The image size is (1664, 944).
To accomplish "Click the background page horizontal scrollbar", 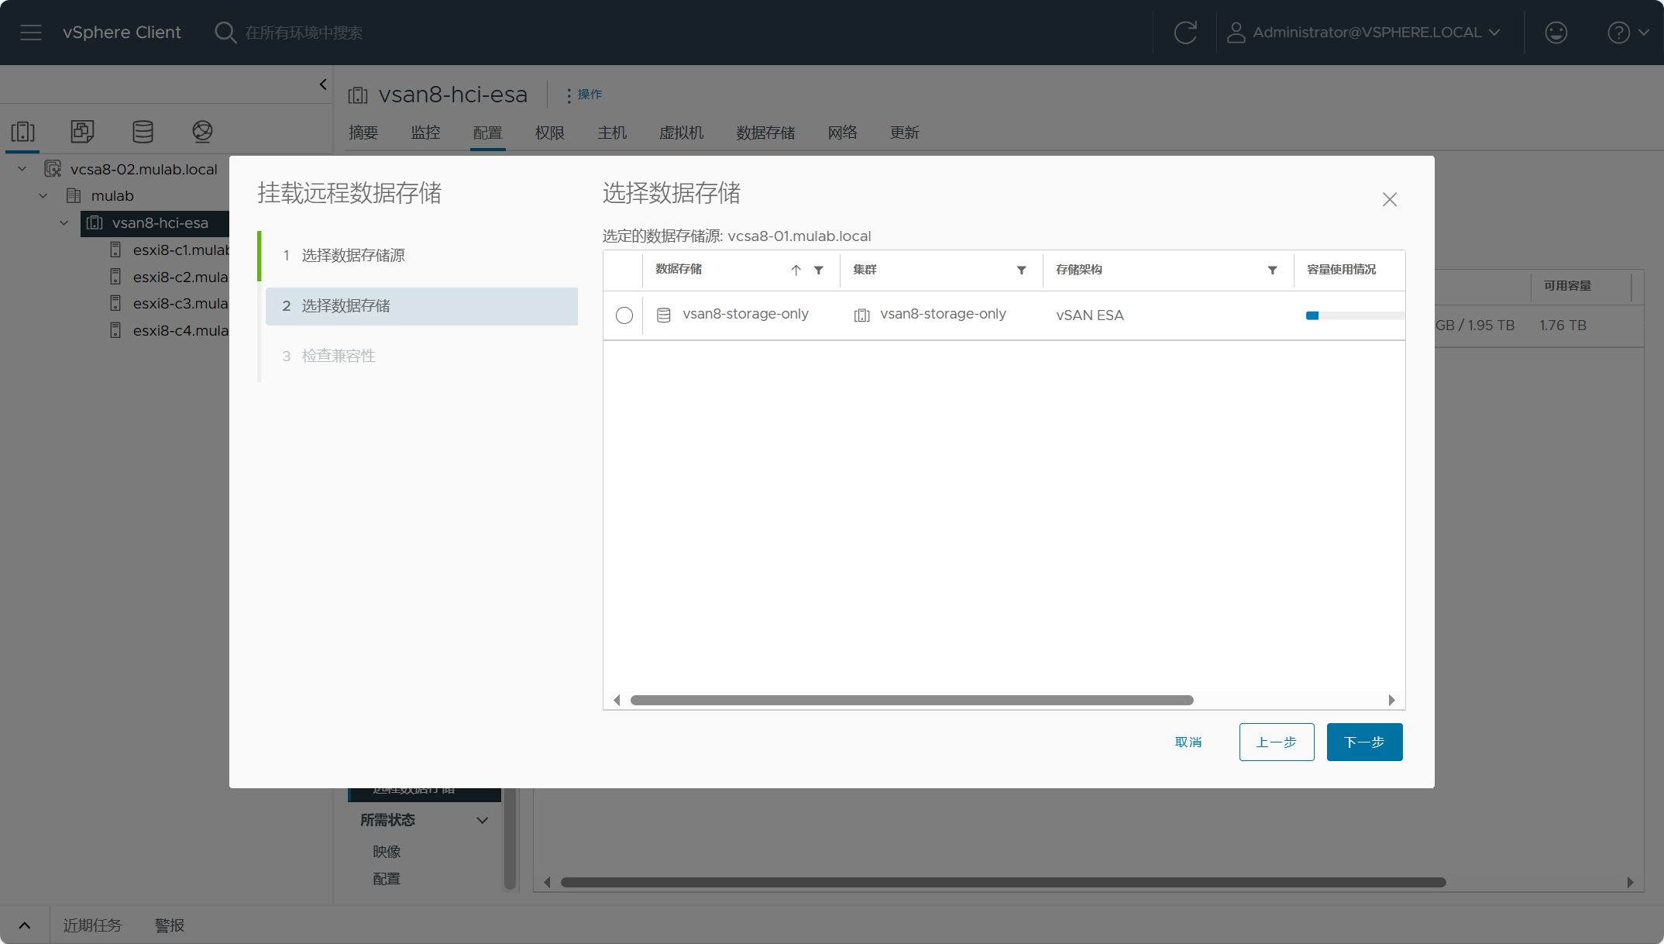I will point(1003,882).
